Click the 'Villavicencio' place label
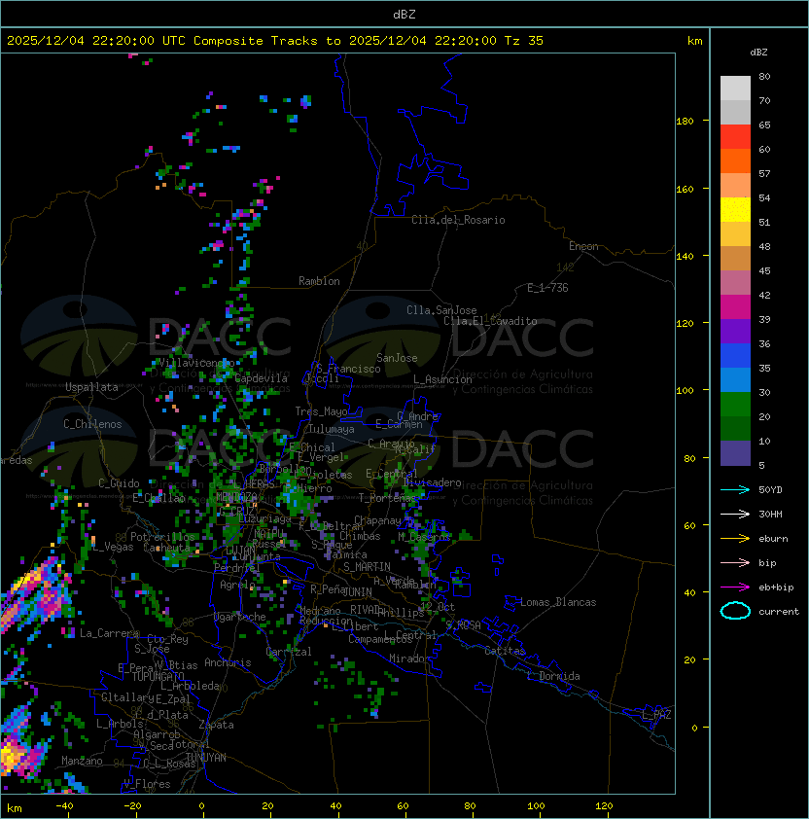Image resolution: width=809 pixels, height=819 pixels. pos(196,363)
